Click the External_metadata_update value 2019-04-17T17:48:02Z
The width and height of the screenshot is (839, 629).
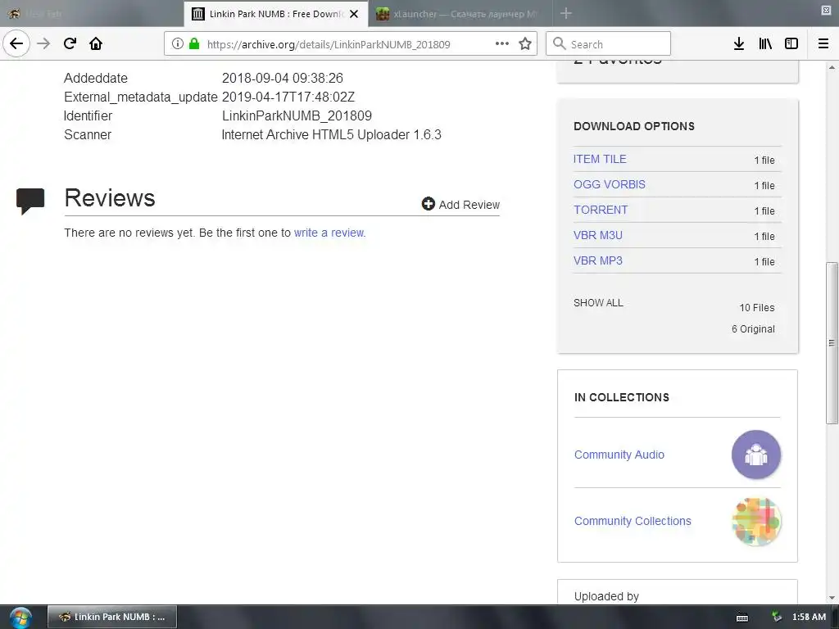click(x=288, y=97)
